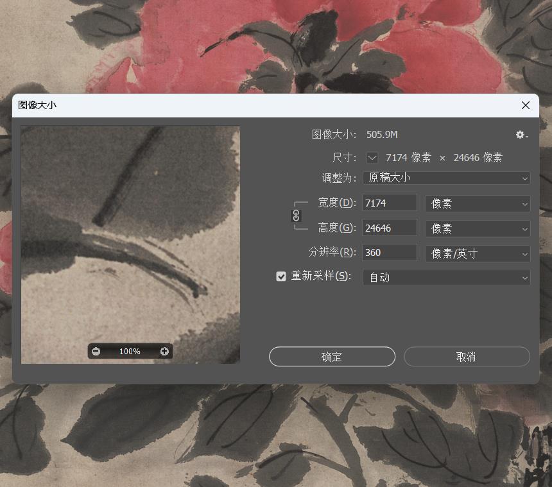This screenshot has width=552, height=487.
Task: Click the preview image in dialog
Action: 130,245
